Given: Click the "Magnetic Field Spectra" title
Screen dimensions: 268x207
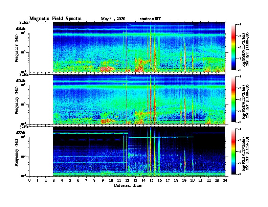Looking at the screenshot, I should click(55, 19).
